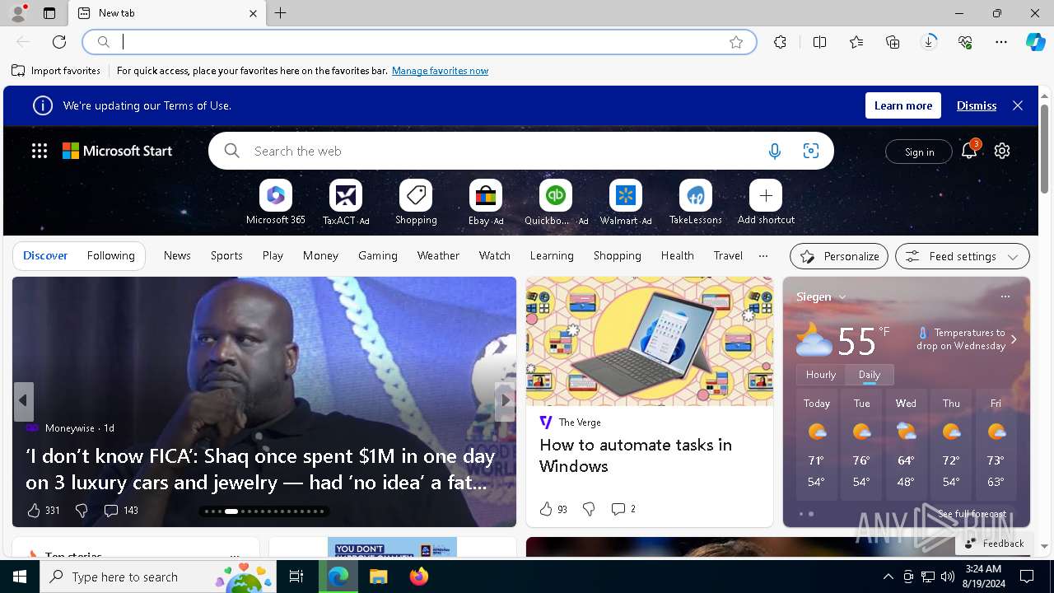Click the page vertical scrollbar thumb
1054x593 pixels.
click(1045, 149)
